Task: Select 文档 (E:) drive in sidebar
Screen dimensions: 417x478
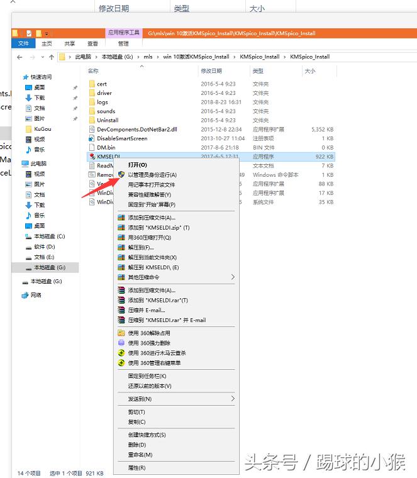Action: [44, 257]
